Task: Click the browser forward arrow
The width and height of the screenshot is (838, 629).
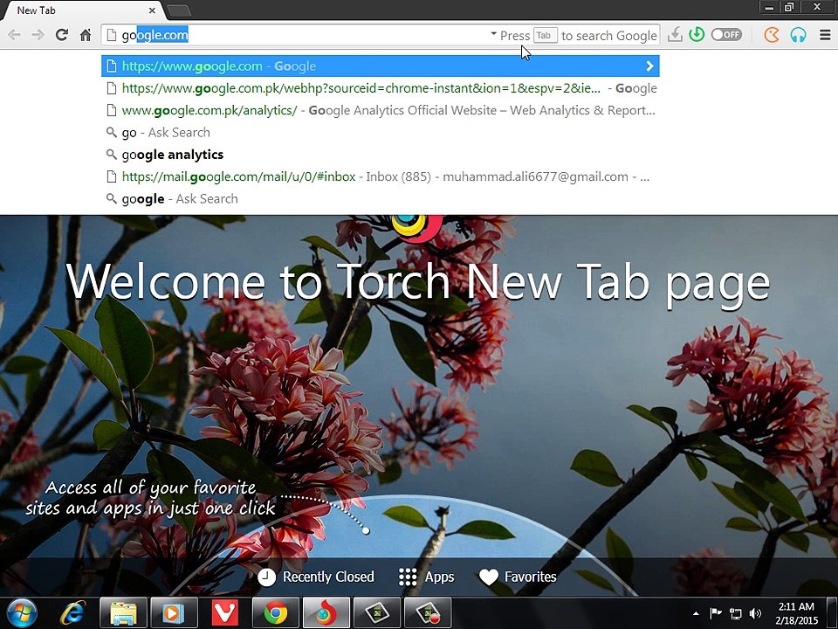Action: click(x=38, y=35)
